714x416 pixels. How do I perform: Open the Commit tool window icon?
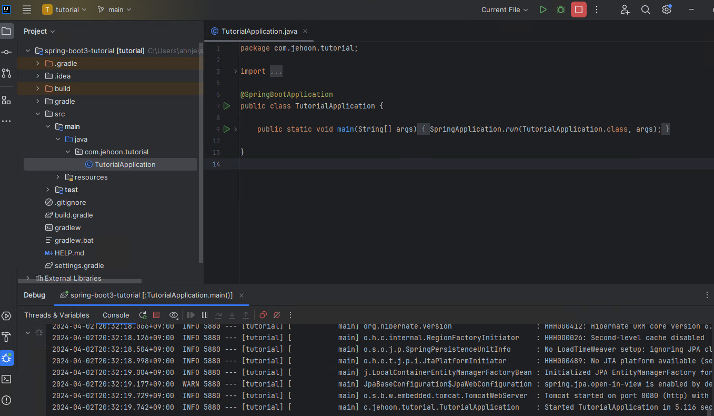click(6, 52)
